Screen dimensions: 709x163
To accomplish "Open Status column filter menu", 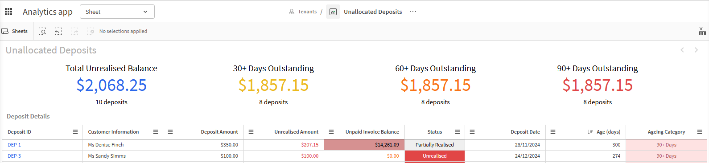I will (458, 132).
